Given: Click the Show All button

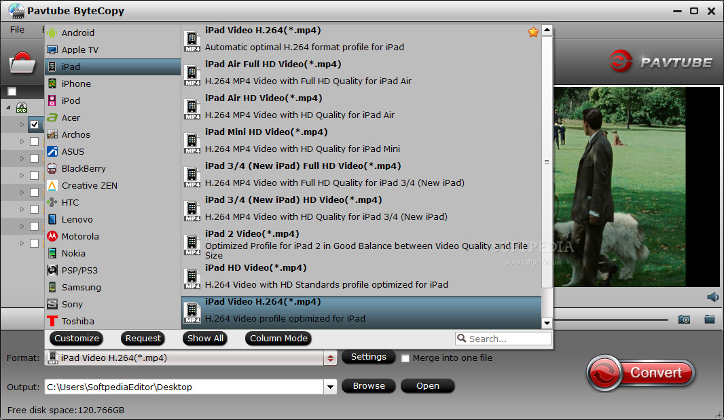Looking at the screenshot, I should pyautogui.click(x=206, y=339).
